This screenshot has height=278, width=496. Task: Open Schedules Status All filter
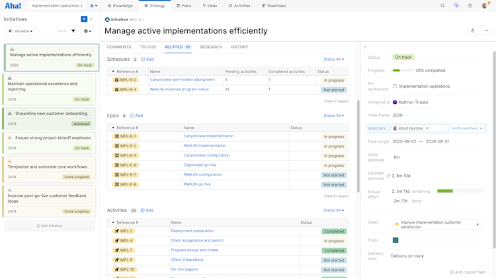pos(333,59)
